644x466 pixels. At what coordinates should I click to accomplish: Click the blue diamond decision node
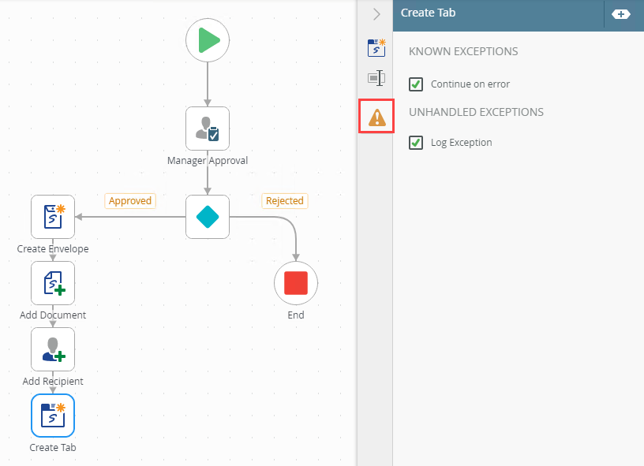[208, 217]
